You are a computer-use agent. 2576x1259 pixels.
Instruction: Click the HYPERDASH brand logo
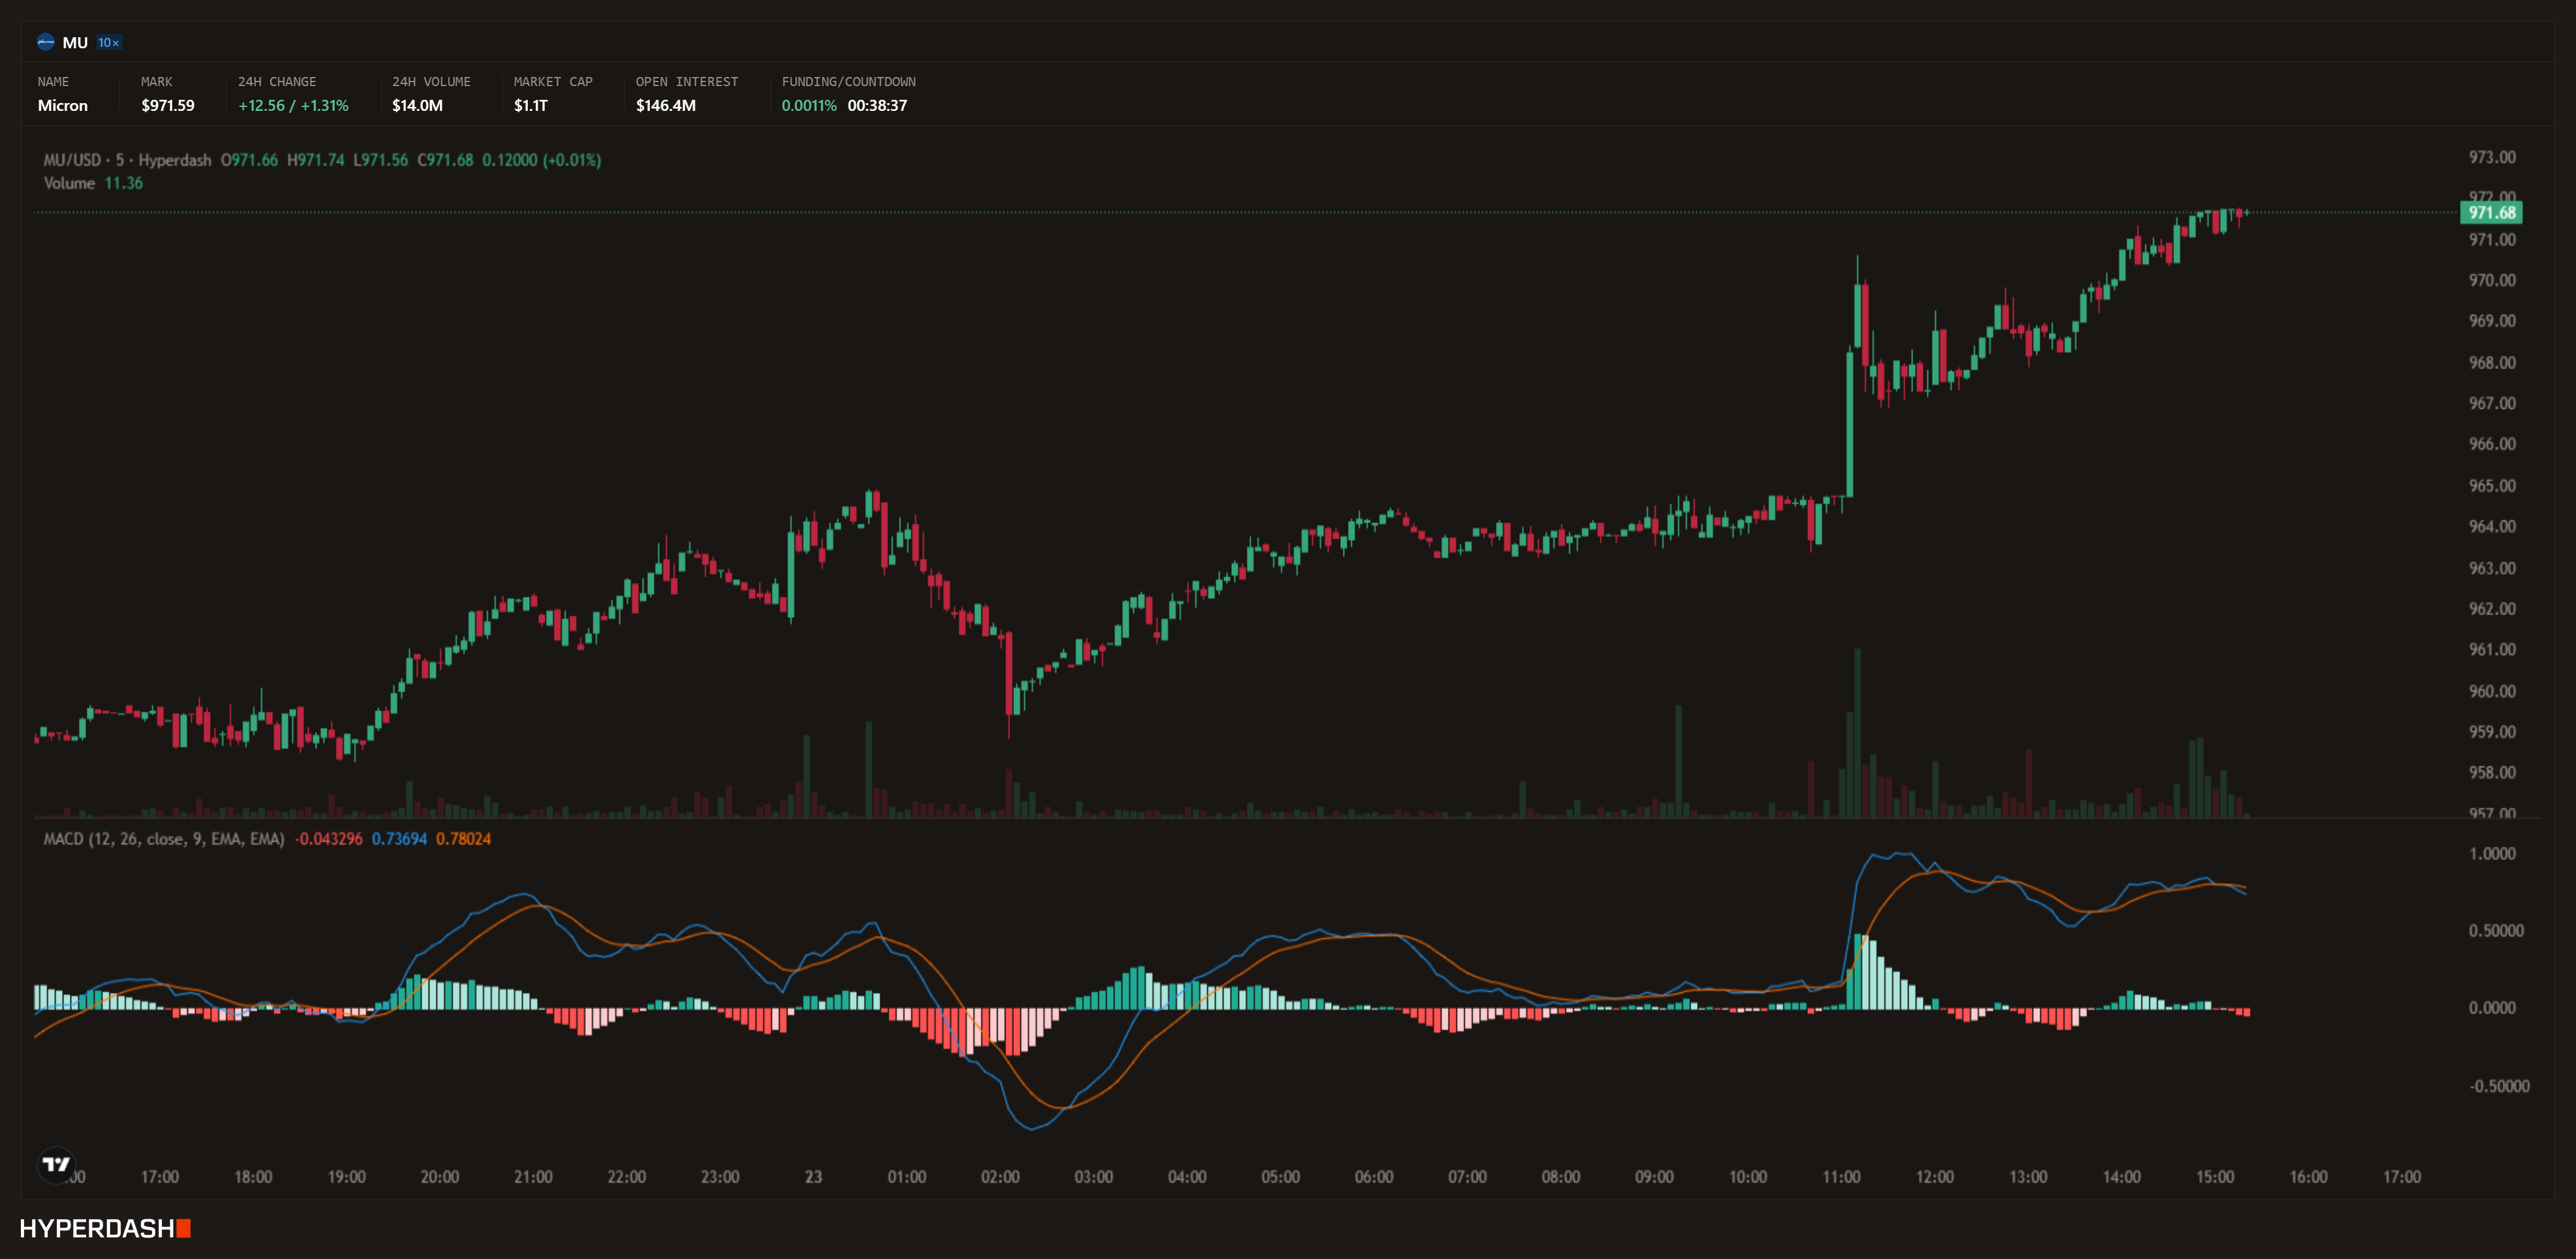(105, 1228)
